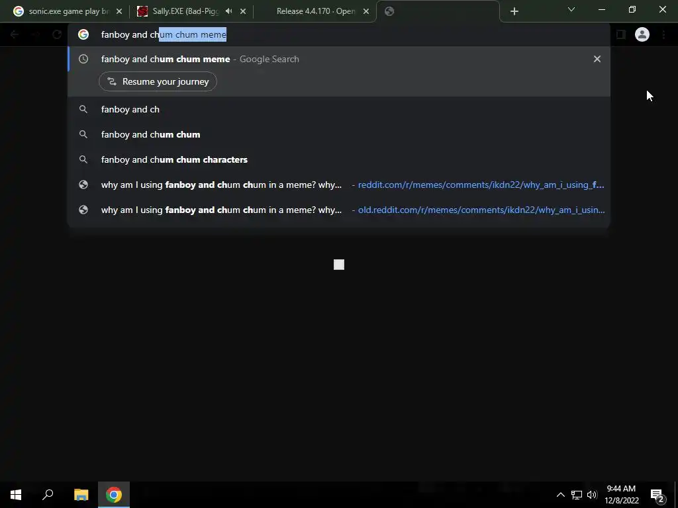Click the magnifier icon beside 'fanboy and chum chum'
This screenshot has height=508, width=678.
point(83,135)
